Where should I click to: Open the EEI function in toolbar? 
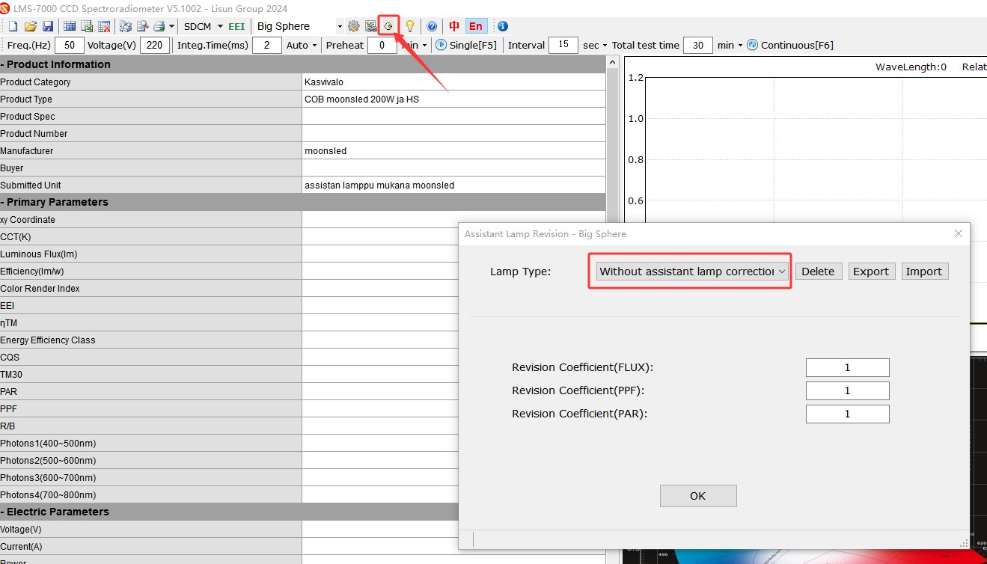pos(236,26)
